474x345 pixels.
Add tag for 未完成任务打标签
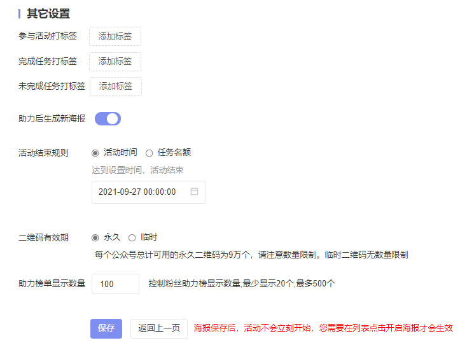tap(116, 86)
